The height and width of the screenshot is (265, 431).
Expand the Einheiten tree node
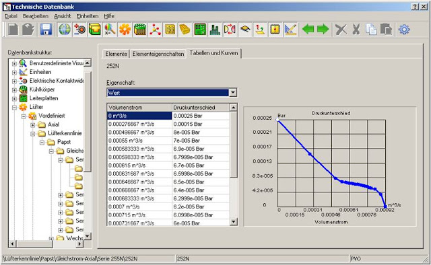click(x=14, y=72)
